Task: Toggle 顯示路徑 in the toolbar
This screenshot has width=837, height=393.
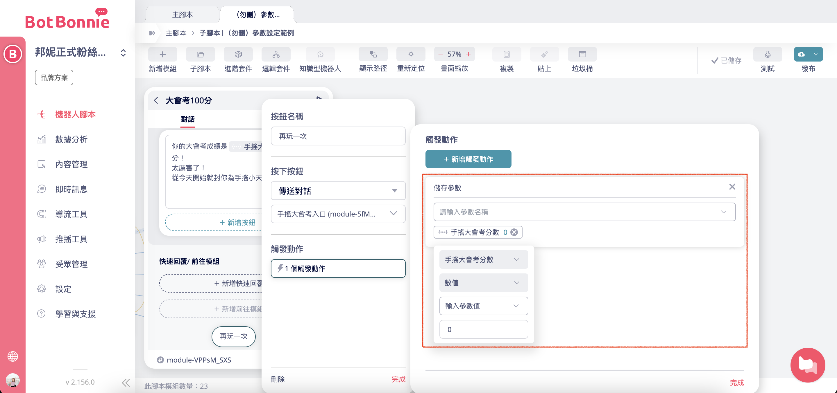Action: [x=373, y=54]
